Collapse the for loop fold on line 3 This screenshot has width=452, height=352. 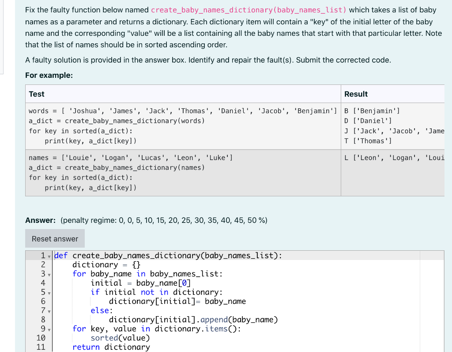49,274
